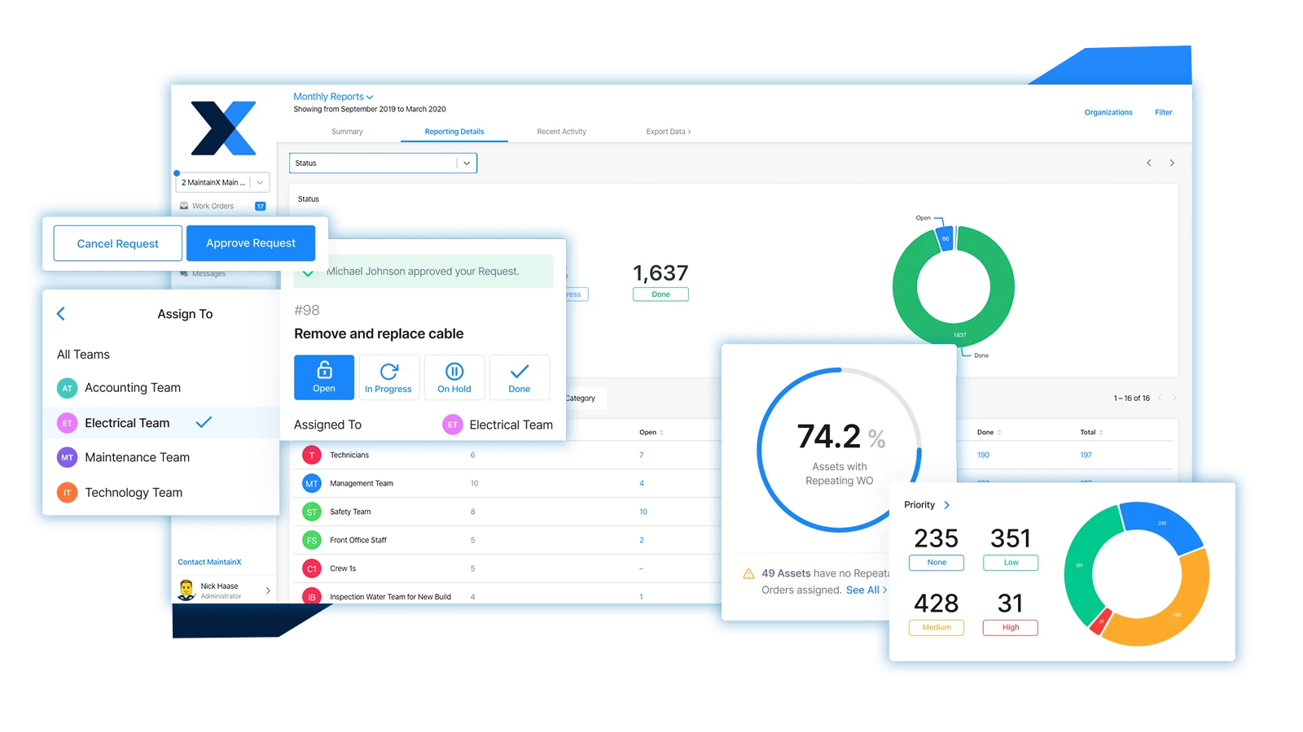The image size is (1303, 732).
Task: Put work order On Hold
Action: click(454, 377)
